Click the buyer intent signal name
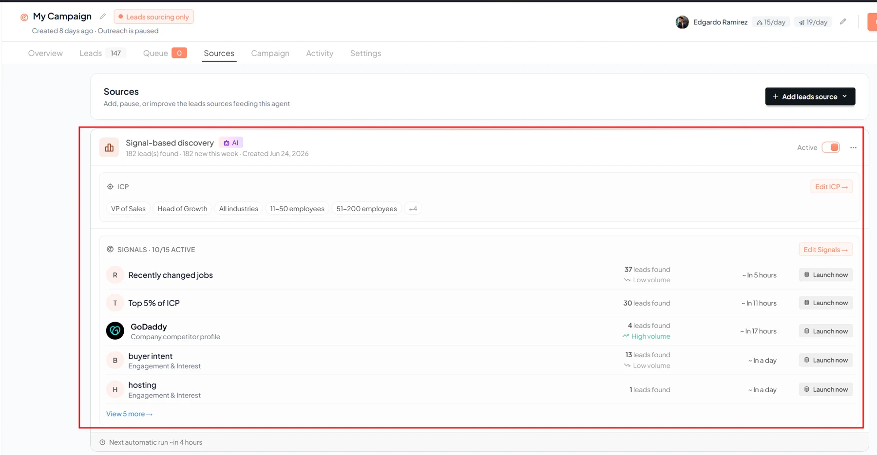The height and width of the screenshot is (455, 877). [150, 356]
